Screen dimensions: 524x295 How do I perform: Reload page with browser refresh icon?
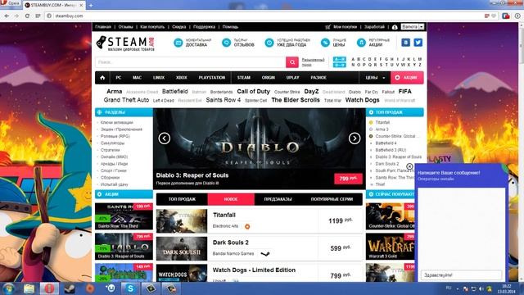pos(27,16)
